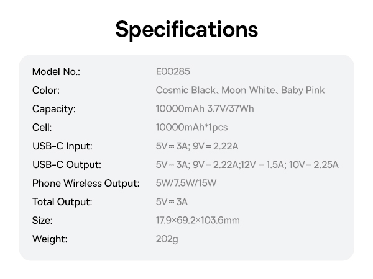
Task: Click the Cosmic Black, Moon White, Baby Pink text
Action: coord(240,91)
